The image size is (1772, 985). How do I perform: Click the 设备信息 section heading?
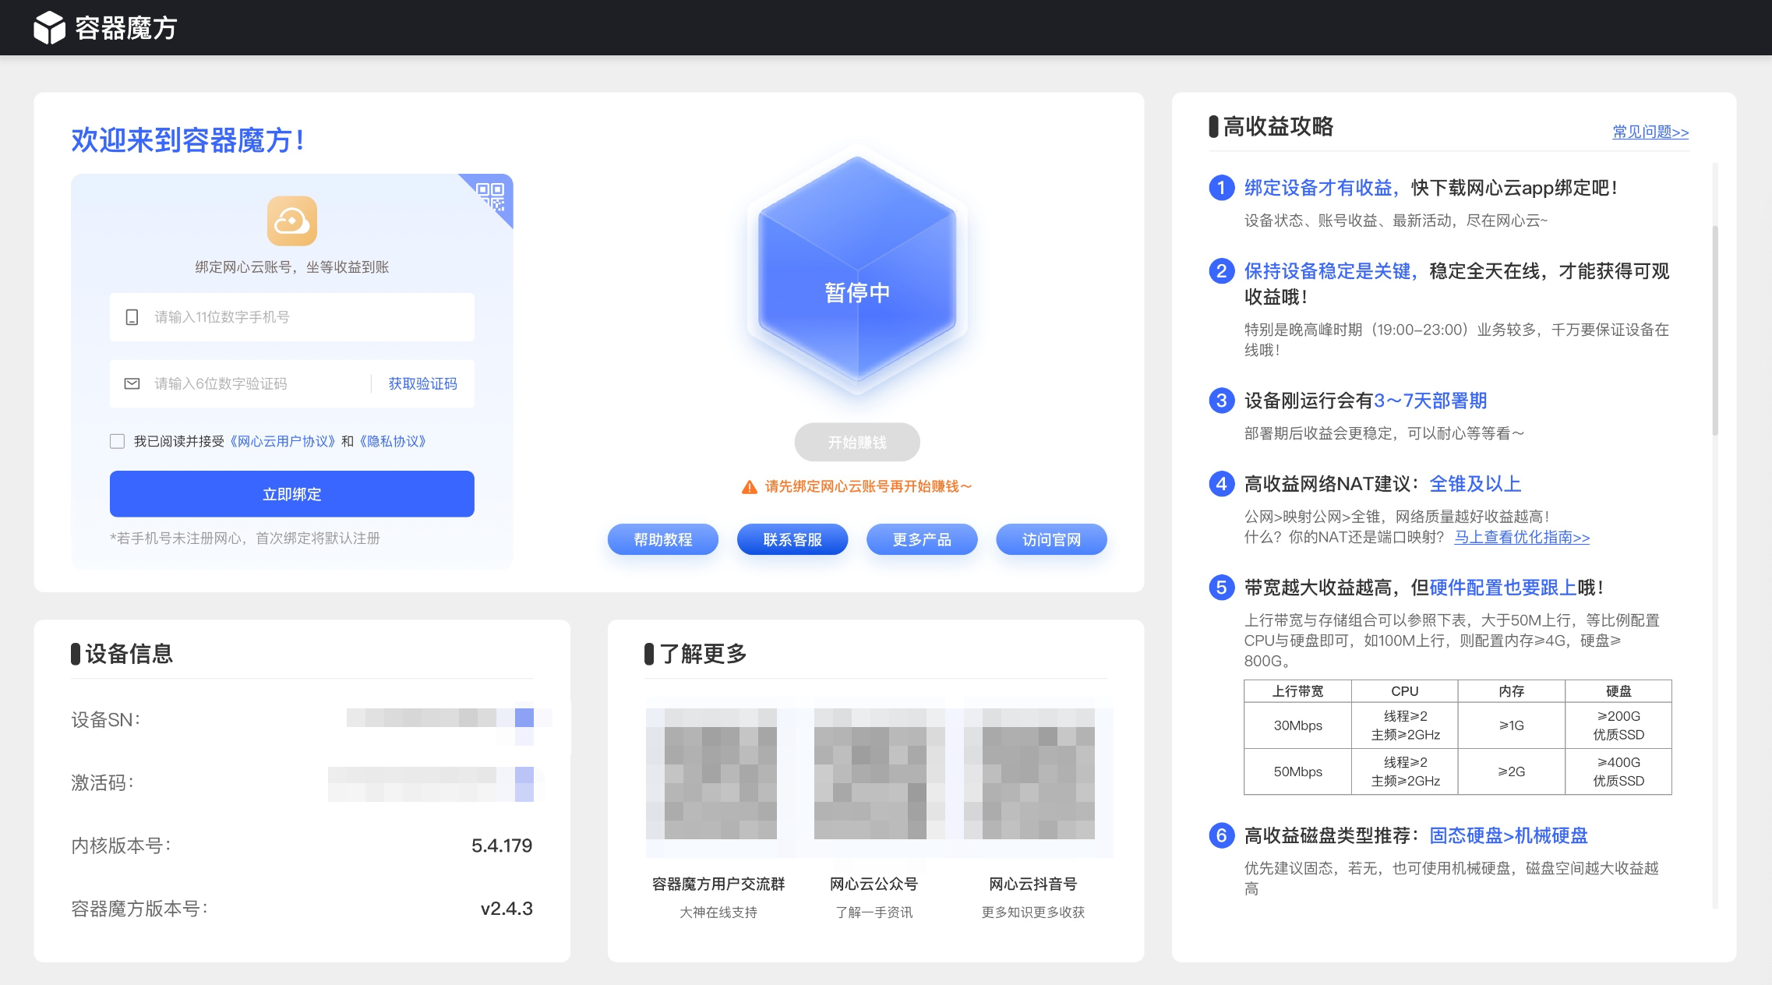[x=129, y=654]
